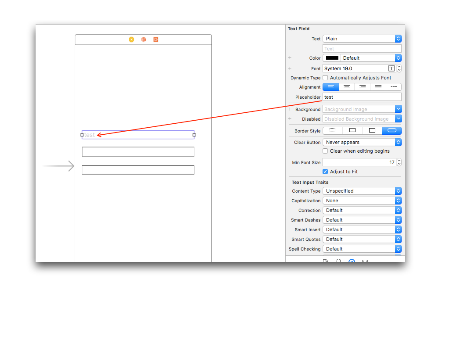Screen dimensions: 450x337
Task: Click the black color swatch beside Color
Action: [331, 57]
